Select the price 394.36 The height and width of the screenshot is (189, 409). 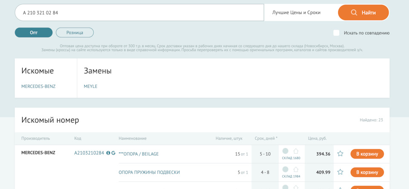[323, 154]
